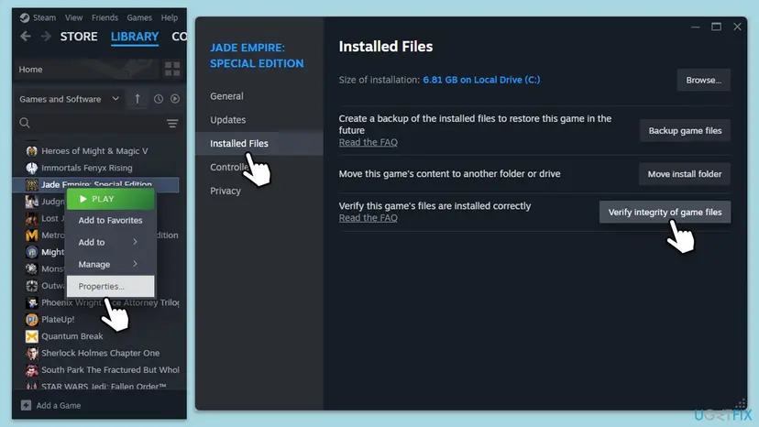
Task: Open the Privacy properties section
Action: coord(225,191)
